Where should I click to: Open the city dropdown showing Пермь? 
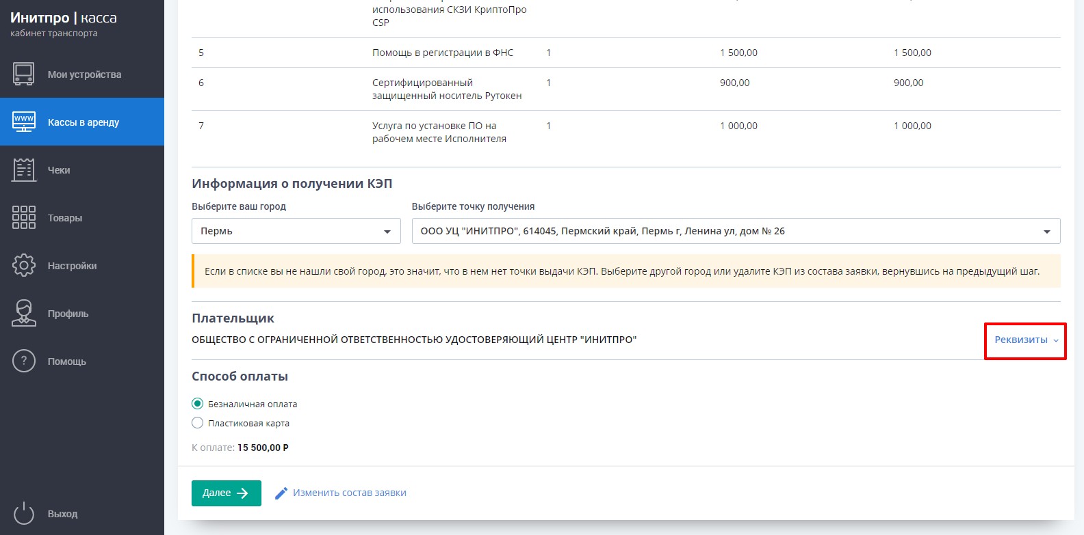coord(296,231)
